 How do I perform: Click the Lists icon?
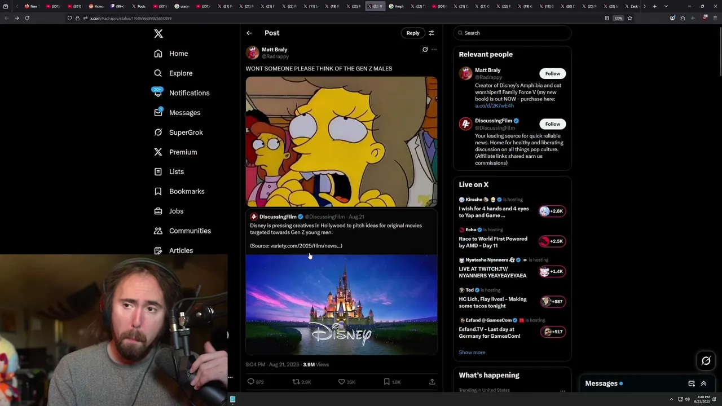click(x=159, y=171)
